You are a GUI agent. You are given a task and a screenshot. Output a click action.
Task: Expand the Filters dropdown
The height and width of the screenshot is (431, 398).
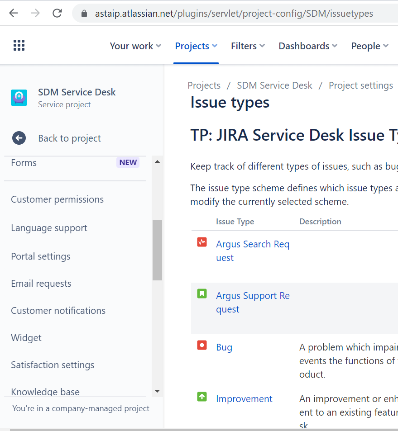click(x=248, y=46)
